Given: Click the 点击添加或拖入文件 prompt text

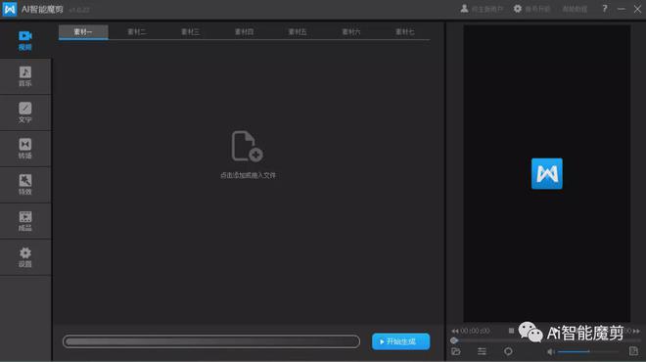Looking at the screenshot, I should 248,175.
